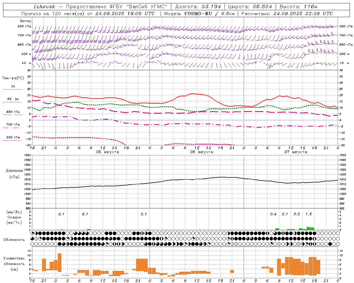Viewport: 354px width, 283px height.
Task: Click the 1.5 precipitation value
Action: (x=308, y=214)
